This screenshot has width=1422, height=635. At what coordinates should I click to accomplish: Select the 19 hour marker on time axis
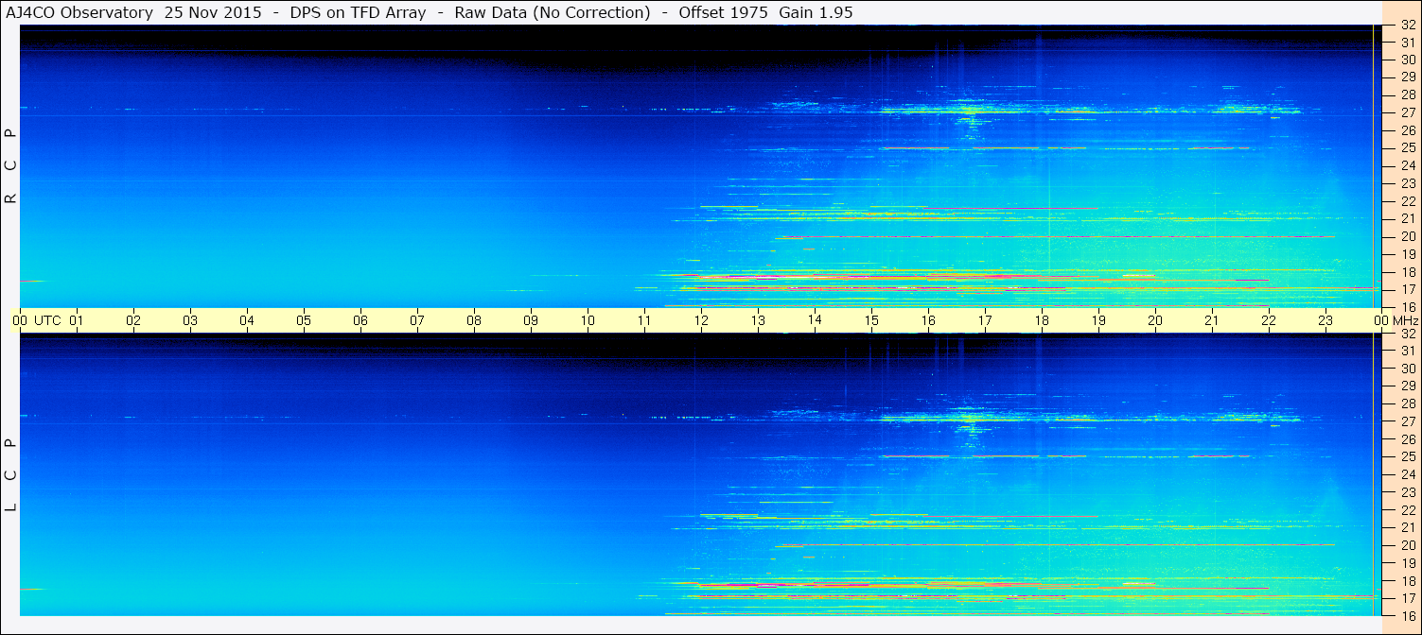click(1098, 320)
